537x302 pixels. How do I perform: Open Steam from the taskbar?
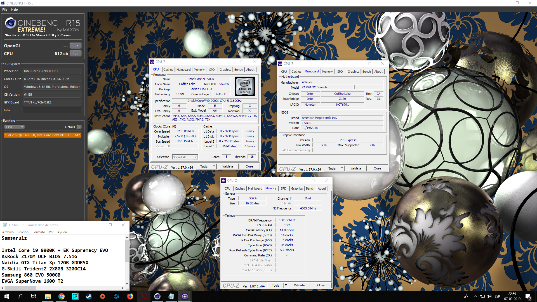click(89, 296)
